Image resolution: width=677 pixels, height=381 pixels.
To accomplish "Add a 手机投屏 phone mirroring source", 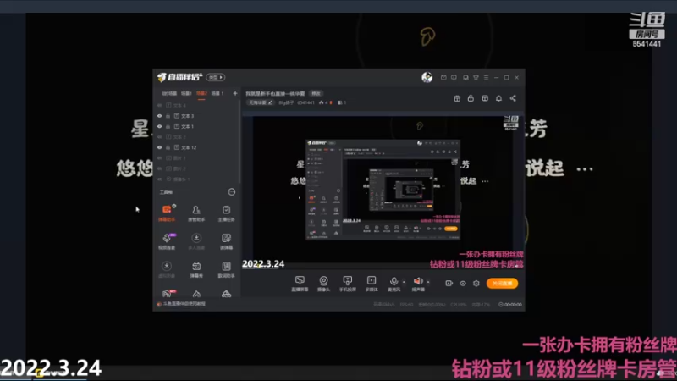I will pos(347,284).
